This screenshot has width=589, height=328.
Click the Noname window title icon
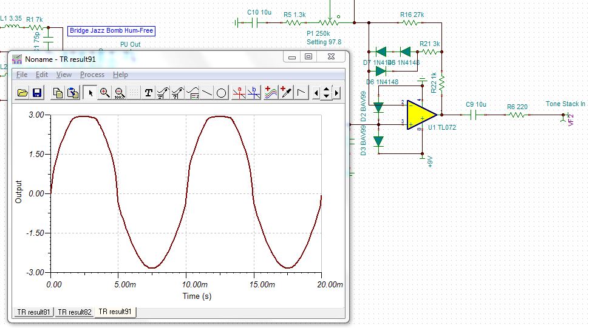point(17,59)
